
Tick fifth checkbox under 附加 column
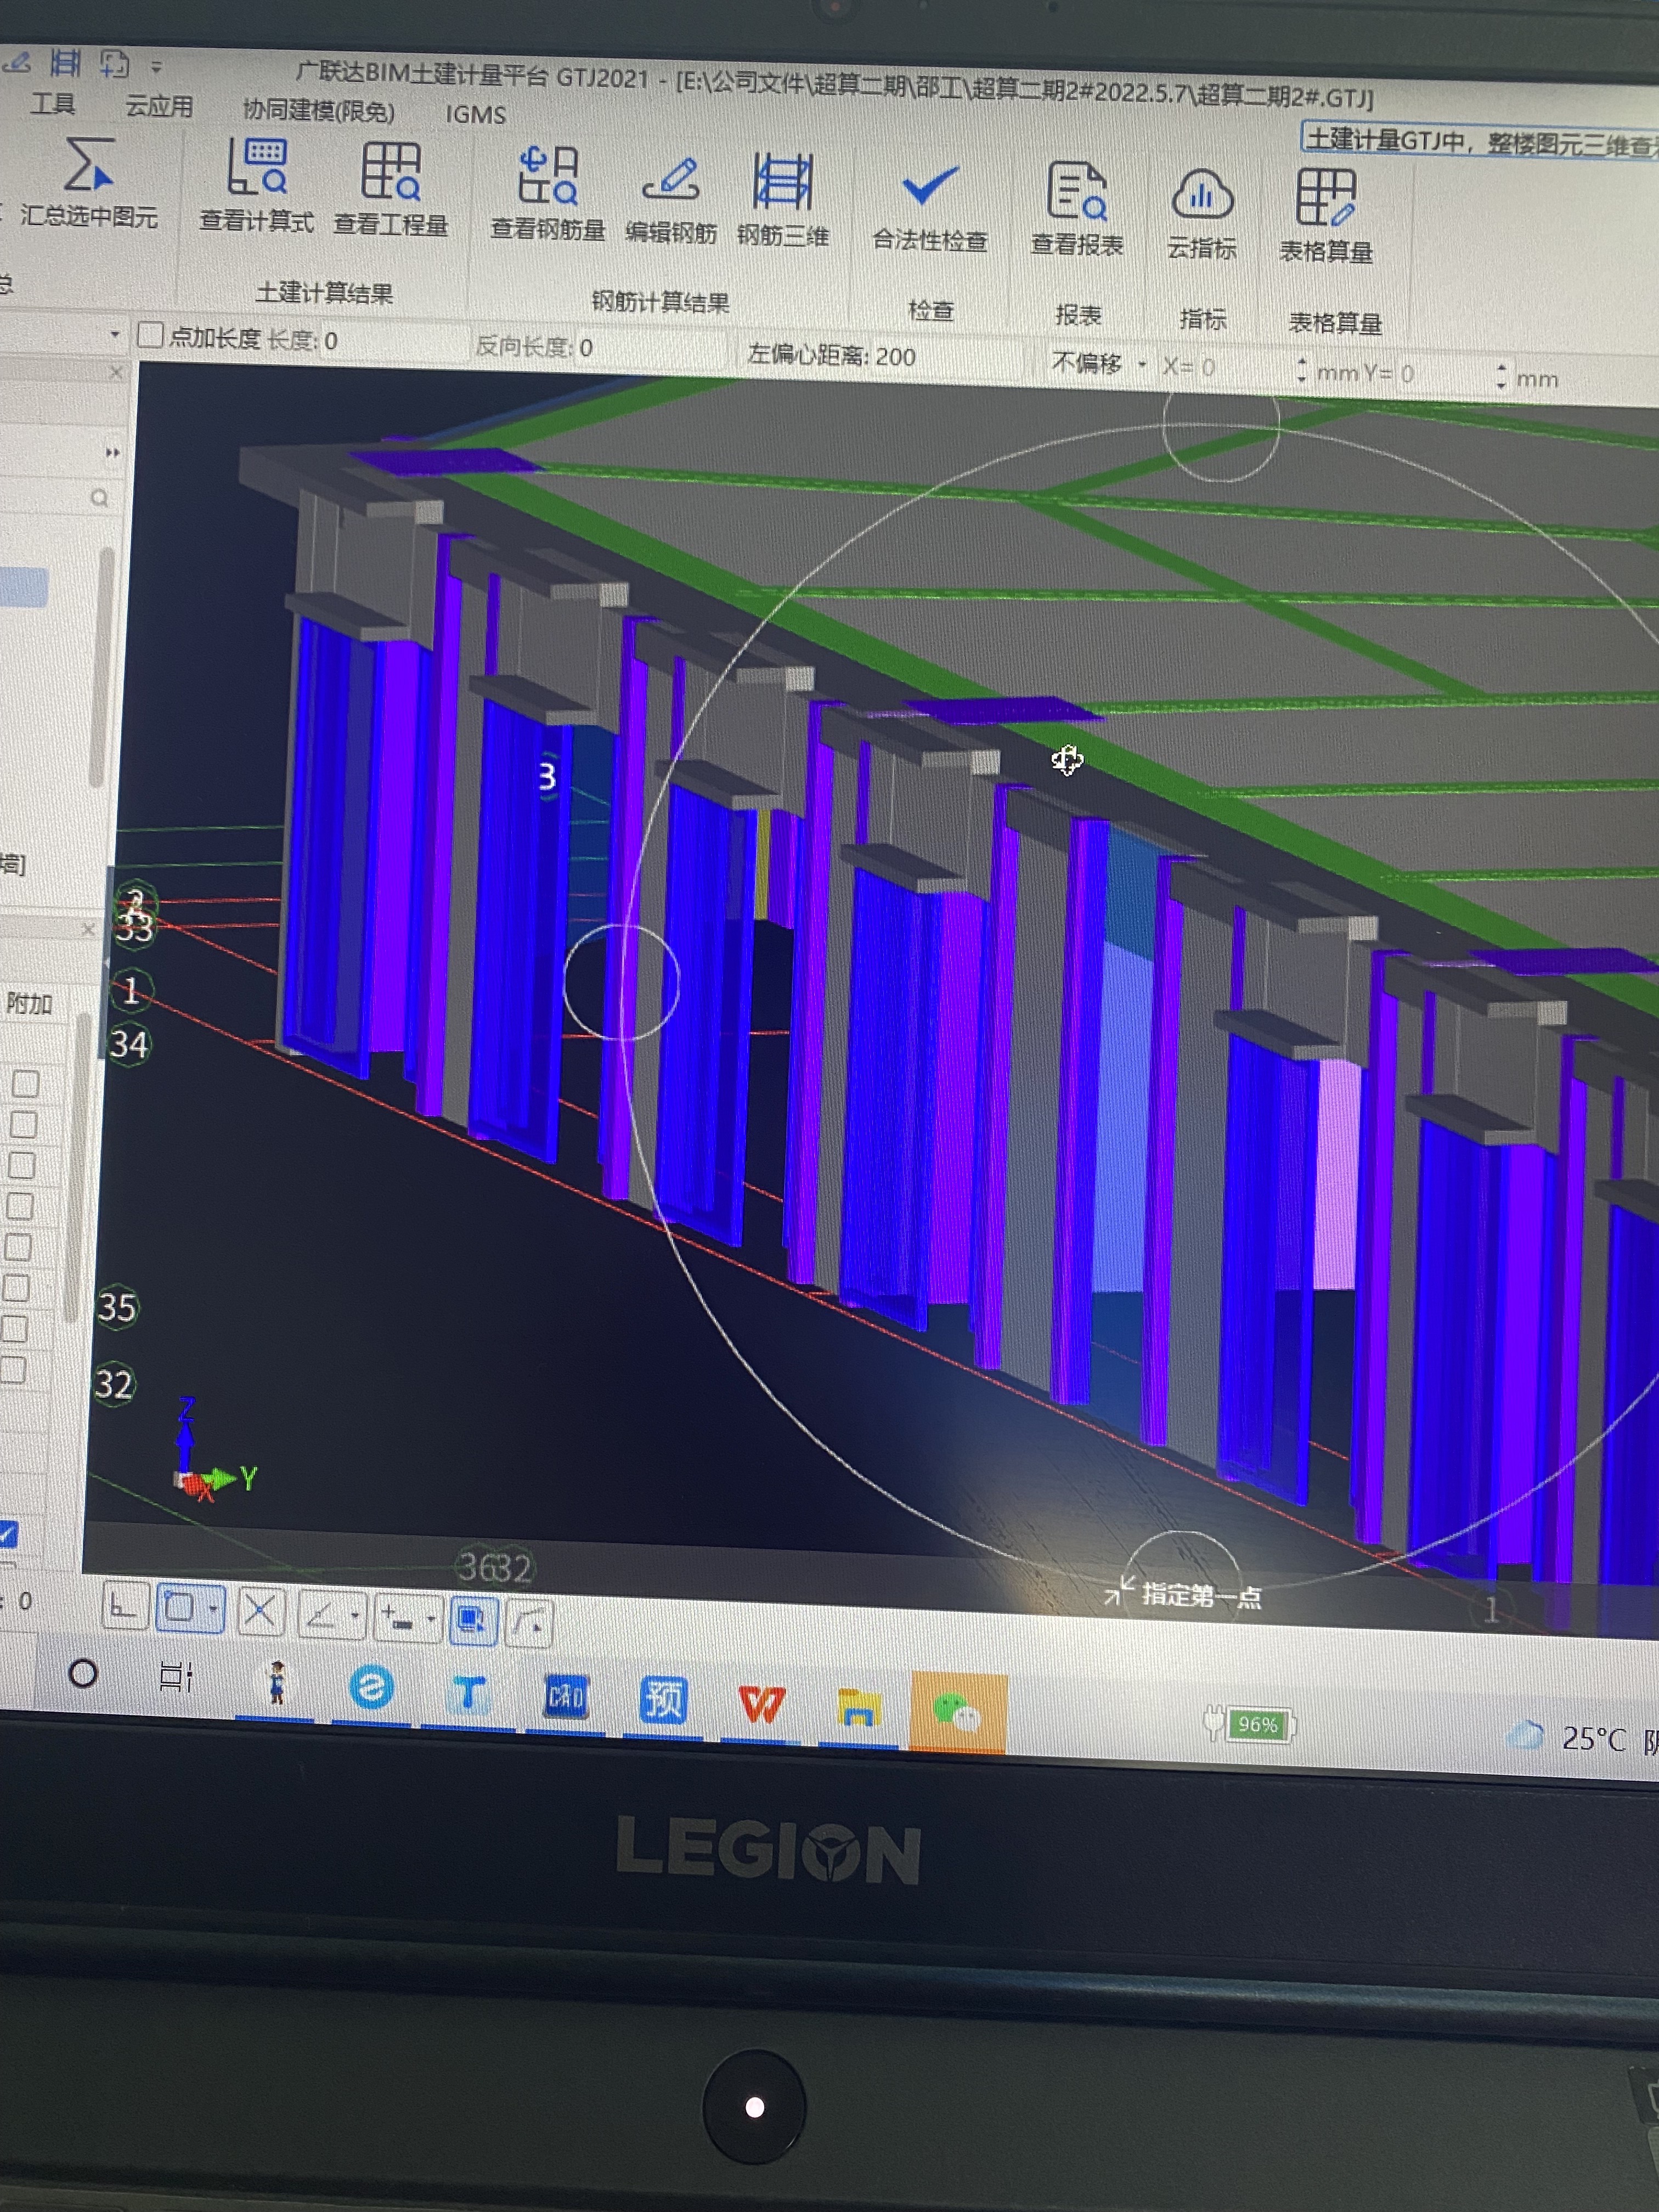[x=18, y=1247]
